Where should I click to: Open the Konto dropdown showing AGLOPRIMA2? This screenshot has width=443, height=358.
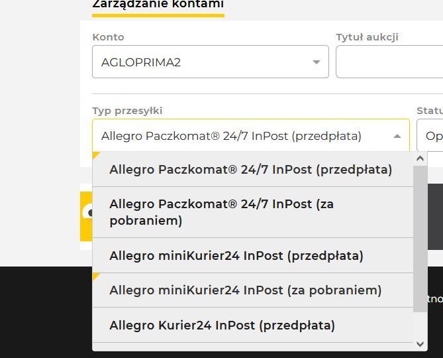click(211, 62)
